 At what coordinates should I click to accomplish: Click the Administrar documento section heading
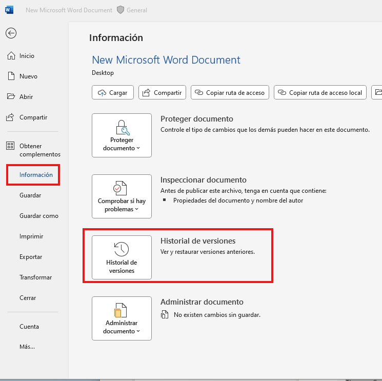click(202, 302)
